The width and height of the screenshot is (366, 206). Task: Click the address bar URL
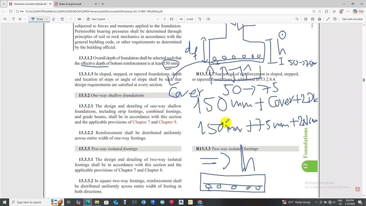tap(94, 11)
